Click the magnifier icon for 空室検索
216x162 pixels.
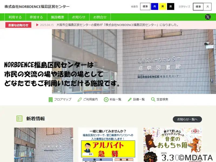[153, 99]
